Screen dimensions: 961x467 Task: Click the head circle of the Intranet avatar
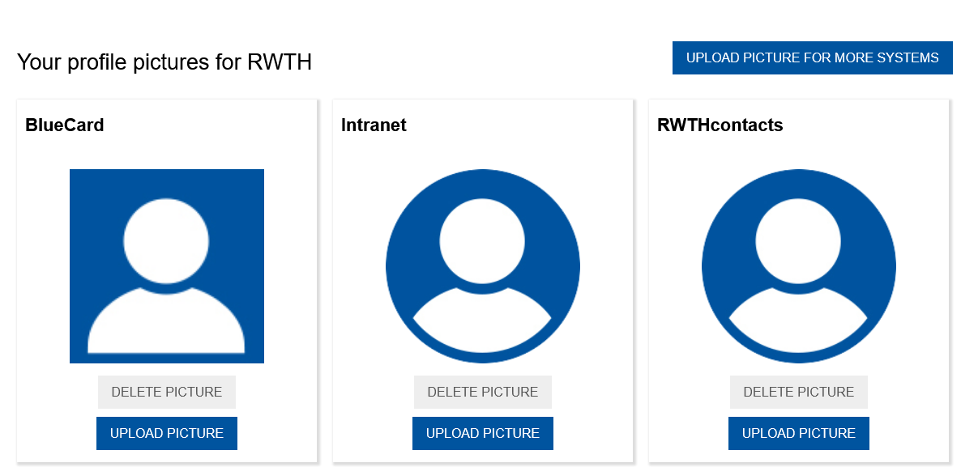click(x=482, y=240)
